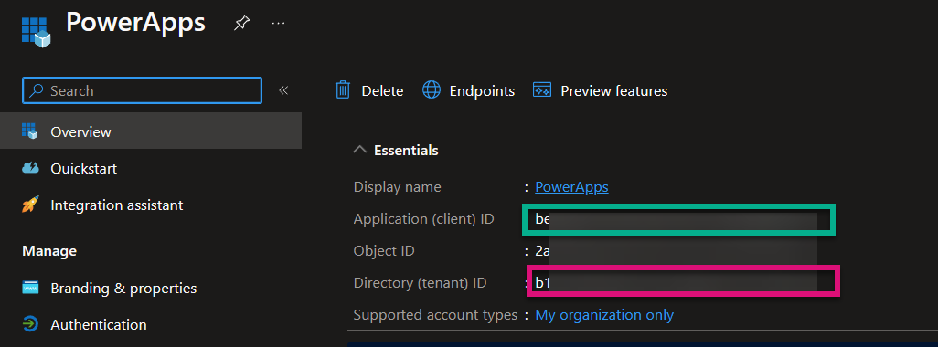Click the Directory (tenant) ID label
The width and height of the screenshot is (938, 347).
[420, 282]
